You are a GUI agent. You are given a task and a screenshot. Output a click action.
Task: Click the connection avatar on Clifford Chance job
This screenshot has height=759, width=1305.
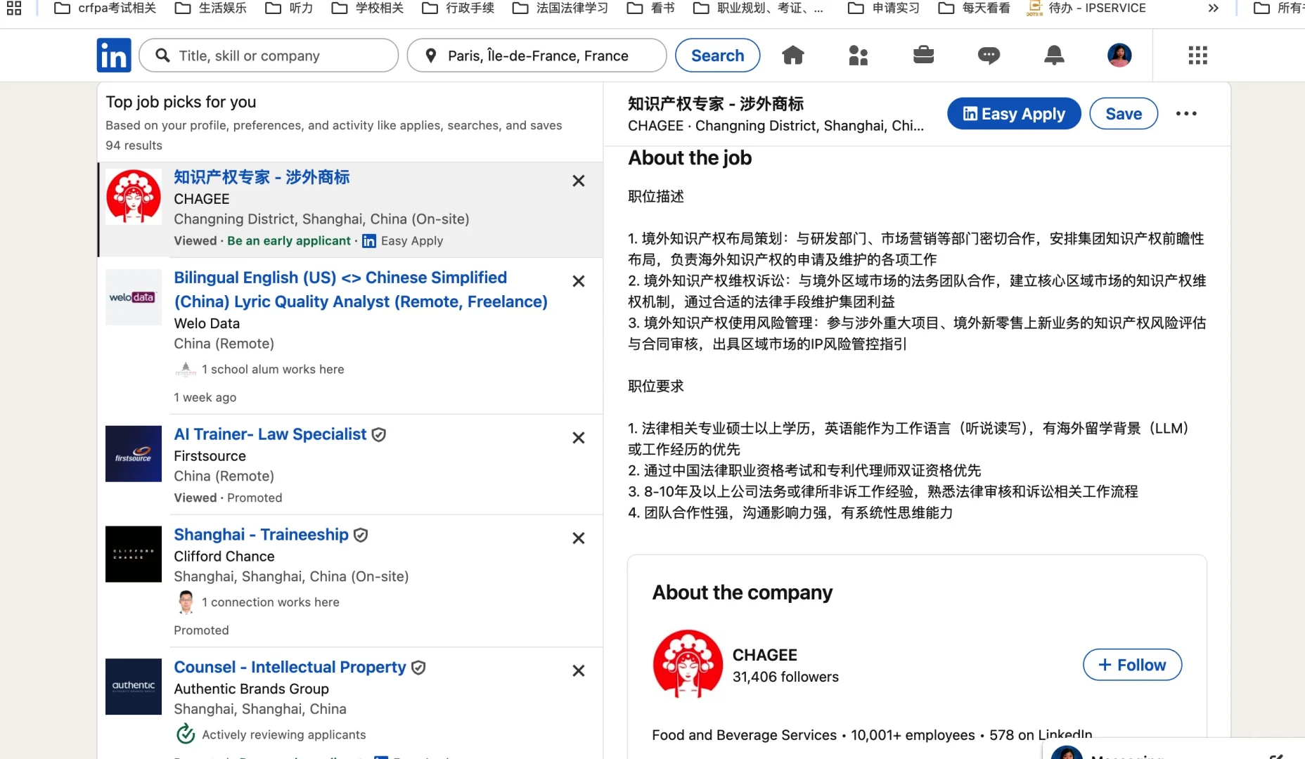186,602
